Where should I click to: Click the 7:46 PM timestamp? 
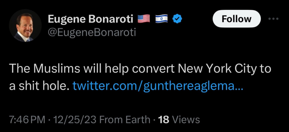click(27, 120)
